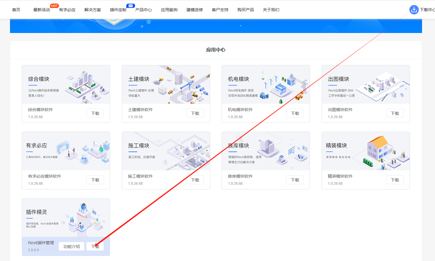Open the 出图模块 card image
The width and height of the screenshot is (435, 261).
pyautogui.click(x=366, y=85)
